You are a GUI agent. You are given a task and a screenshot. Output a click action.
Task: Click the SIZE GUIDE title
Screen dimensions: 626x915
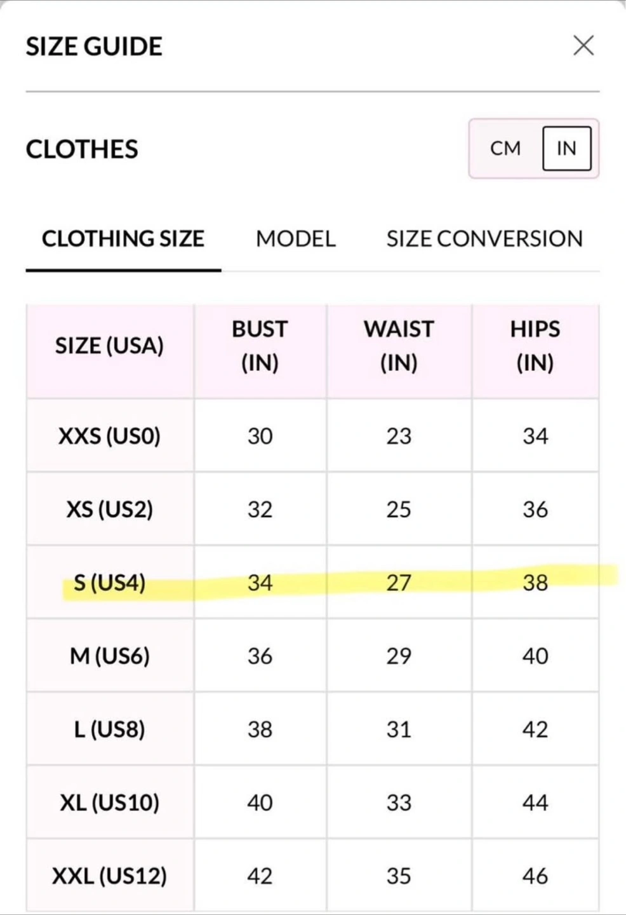click(x=94, y=46)
